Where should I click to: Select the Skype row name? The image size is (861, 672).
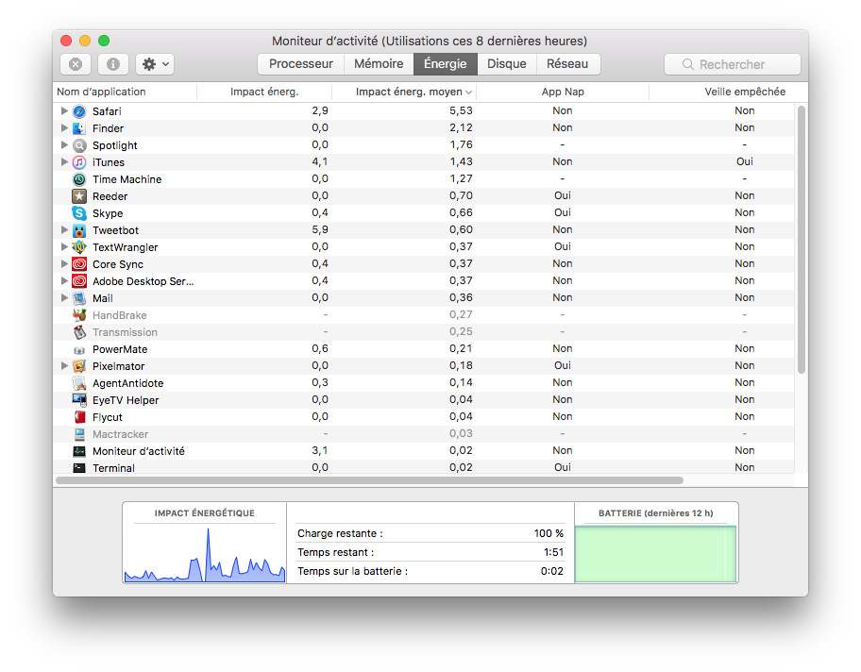tap(108, 213)
